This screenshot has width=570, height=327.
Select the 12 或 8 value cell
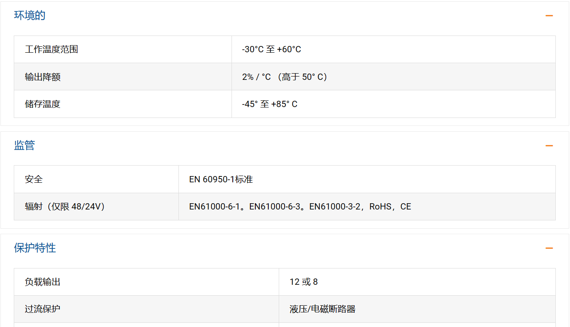point(304,282)
